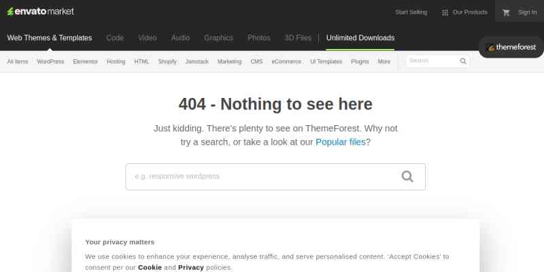
Task: Switch to the 3D Files tab
Action: 298,38
